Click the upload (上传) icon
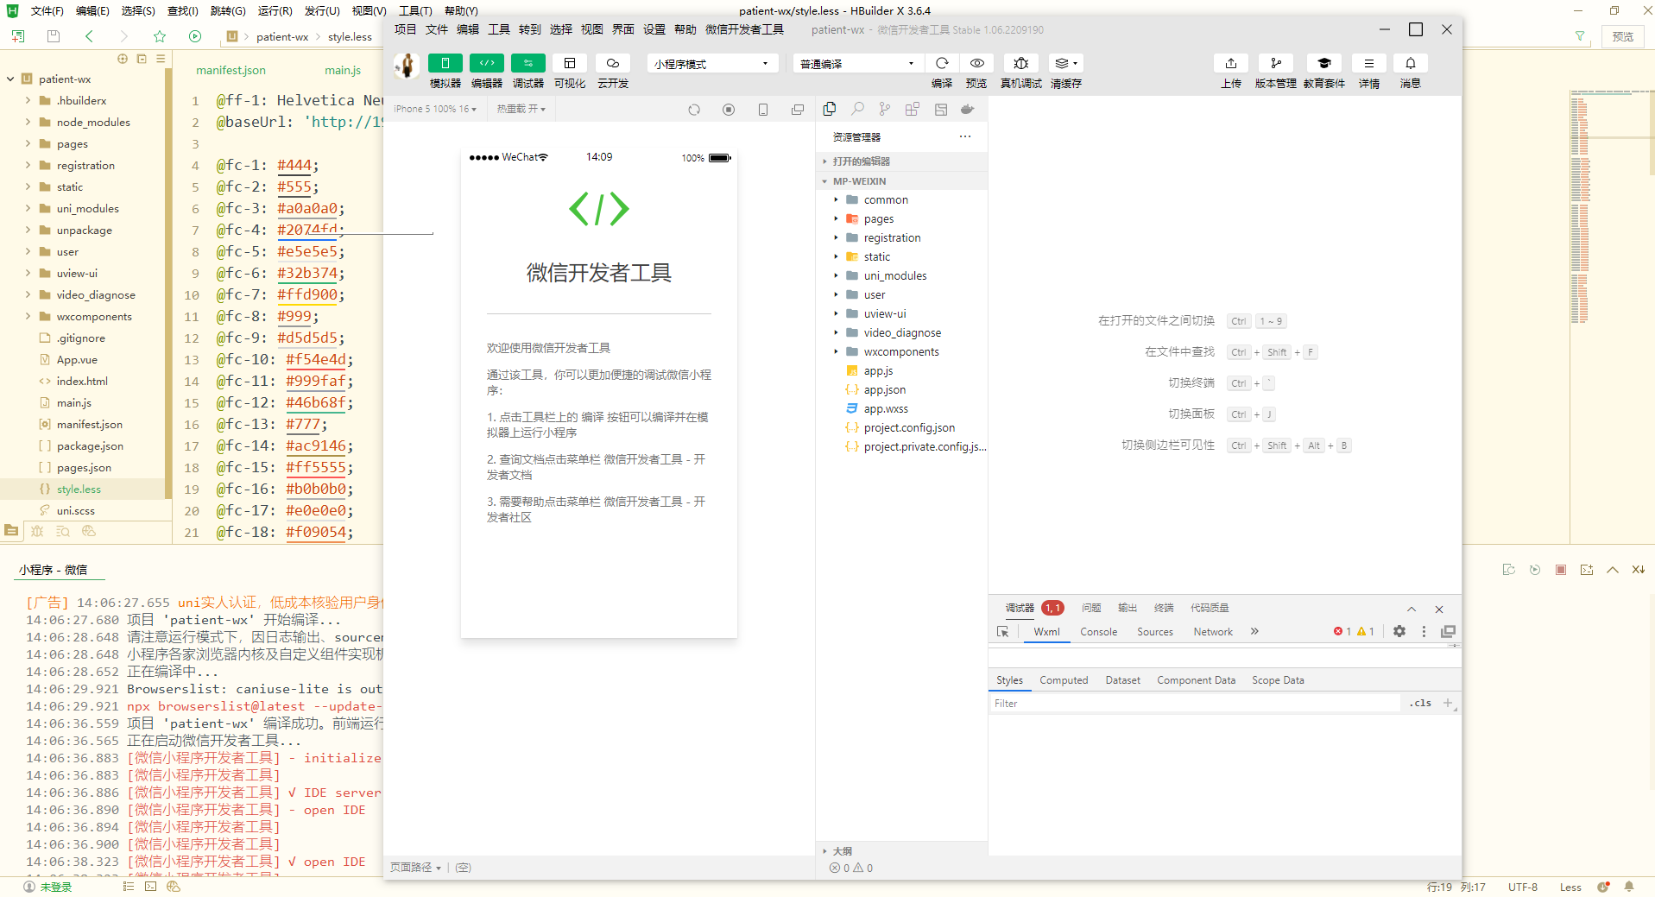 click(x=1231, y=63)
